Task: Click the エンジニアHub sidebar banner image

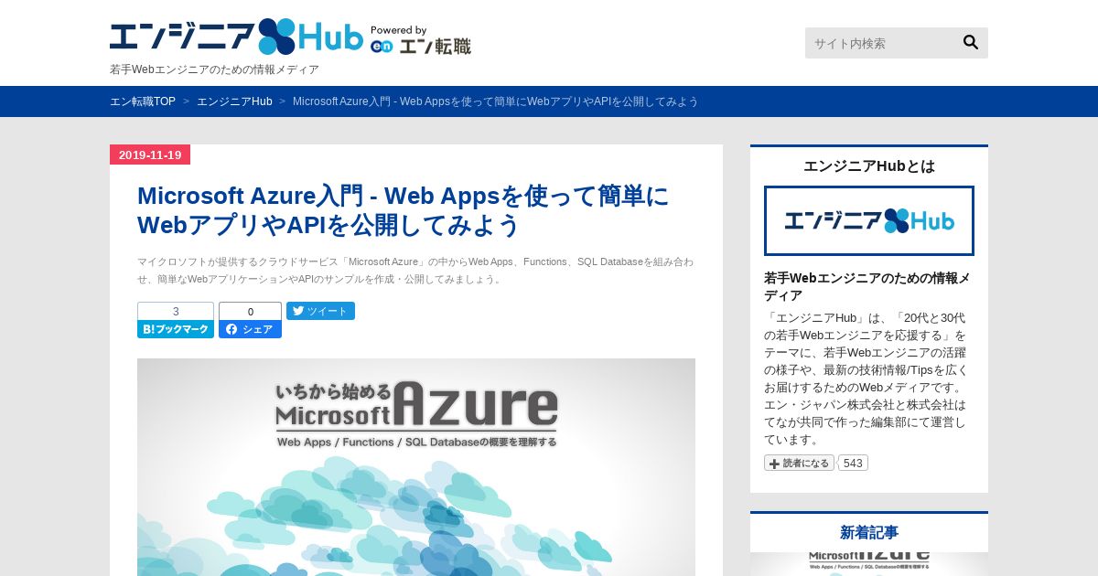Action: pos(869,220)
